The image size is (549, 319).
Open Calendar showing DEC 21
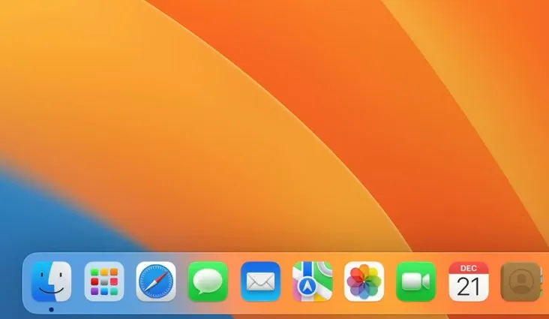469,281
